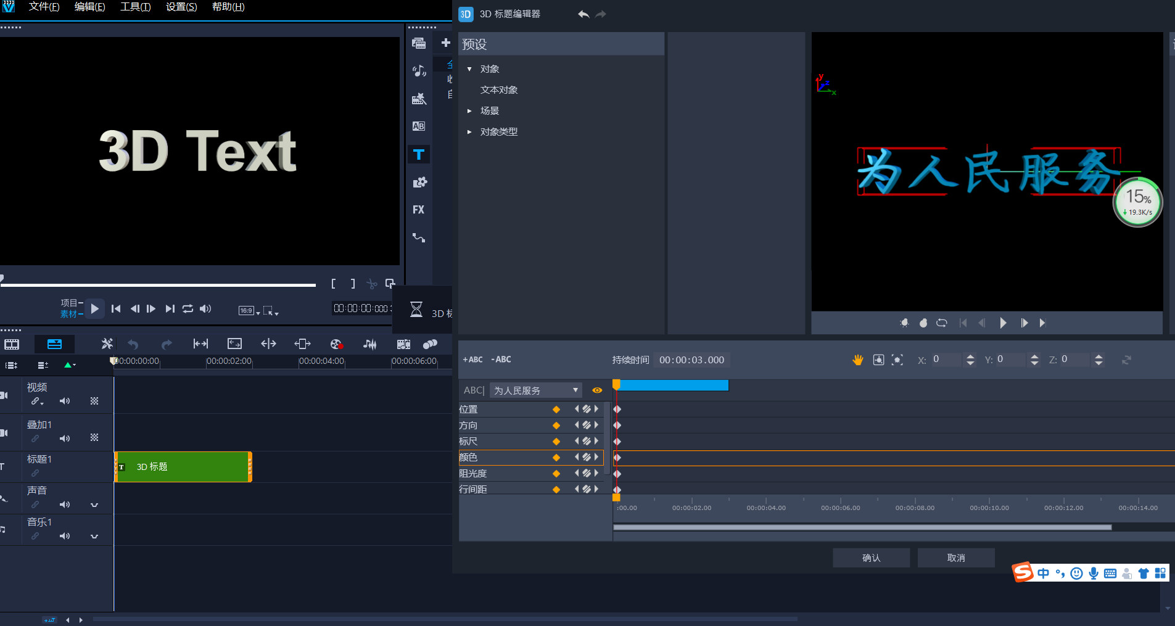This screenshot has height=626, width=1175.
Task: Click the +ABC add text button
Action: pyautogui.click(x=472, y=360)
